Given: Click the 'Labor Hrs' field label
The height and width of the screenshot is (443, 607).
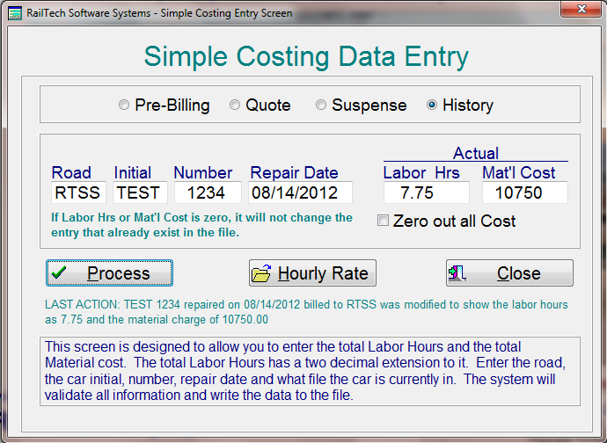Looking at the screenshot, I should point(421,172).
